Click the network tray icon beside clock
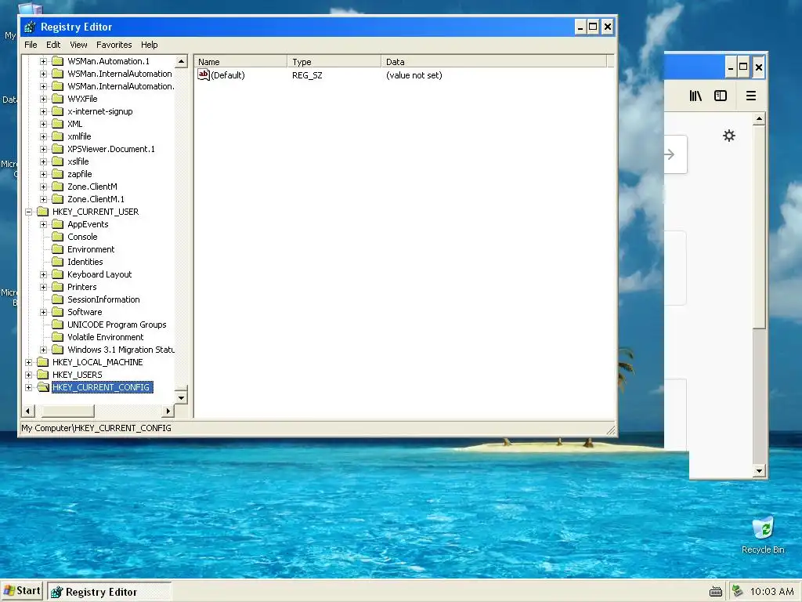This screenshot has width=802, height=602. [737, 591]
